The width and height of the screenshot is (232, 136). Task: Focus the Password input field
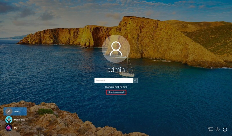click(114, 80)
